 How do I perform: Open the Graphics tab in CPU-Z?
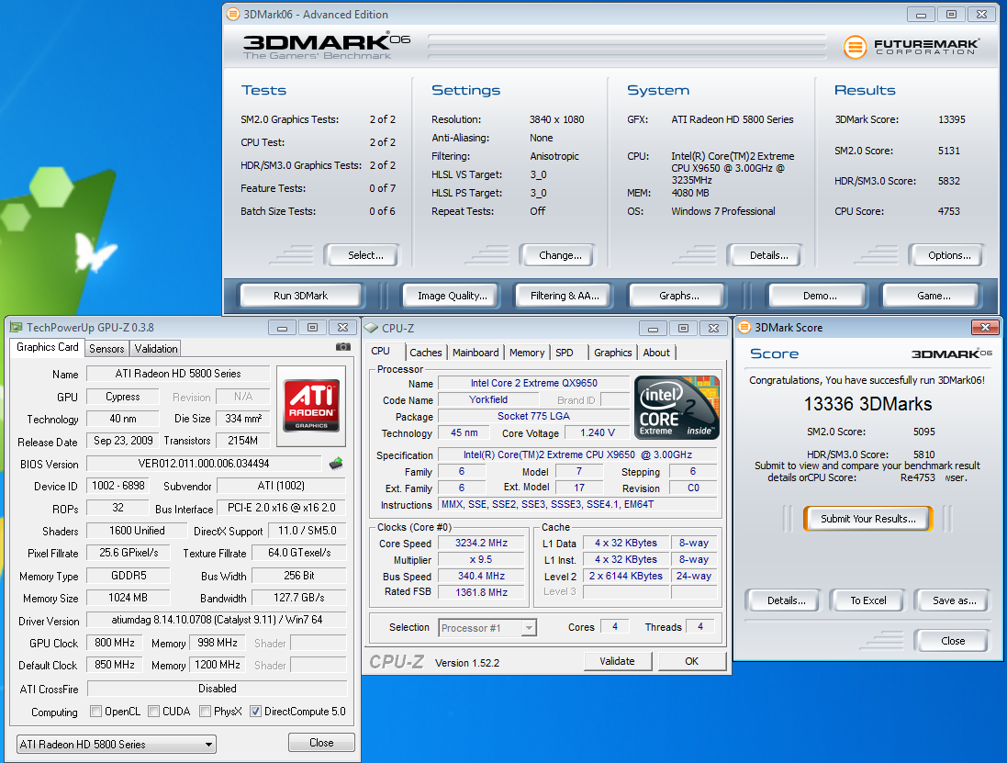612,353
